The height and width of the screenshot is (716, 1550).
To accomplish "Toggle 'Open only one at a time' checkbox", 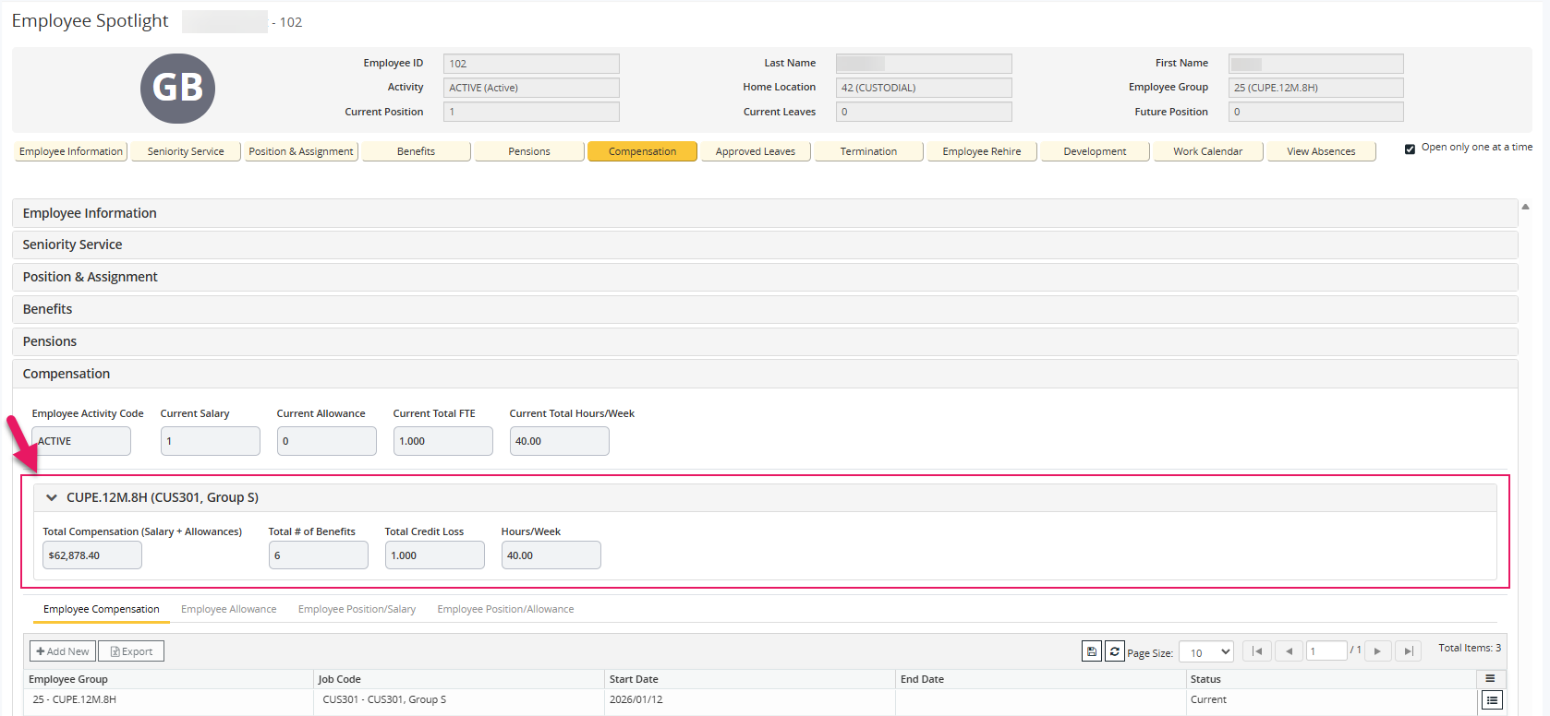I will point(1410,149).
